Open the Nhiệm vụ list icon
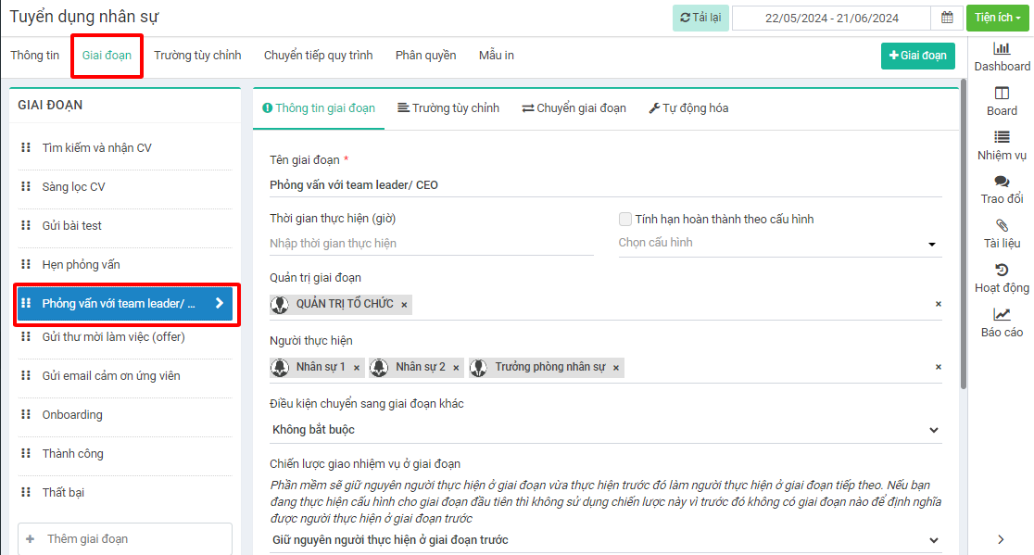Screen dimensions: 1034x555 1002,137
